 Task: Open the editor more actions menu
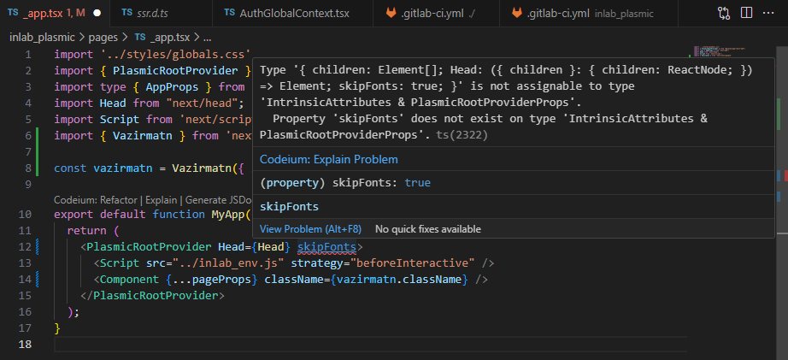770,14
